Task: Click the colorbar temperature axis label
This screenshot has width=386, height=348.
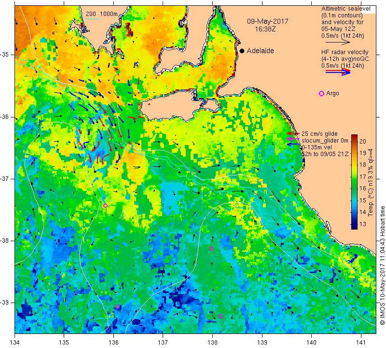Action: 371,183
